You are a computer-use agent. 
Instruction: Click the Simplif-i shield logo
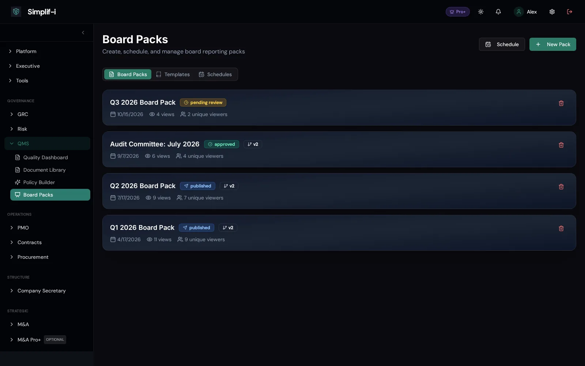tap(16, 12)
